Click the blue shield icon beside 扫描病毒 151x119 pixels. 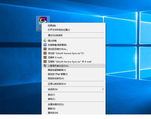[x=45, y=45]
